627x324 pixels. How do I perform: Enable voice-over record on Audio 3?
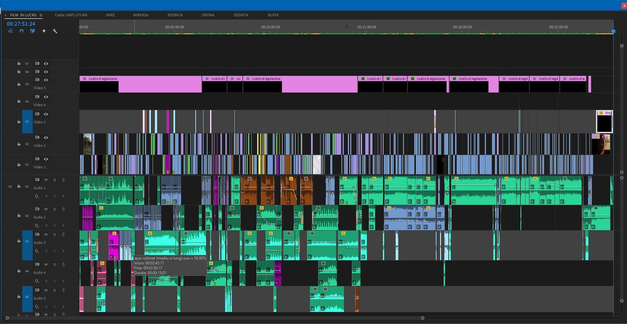pyautogui.click(x=64, y=234)
